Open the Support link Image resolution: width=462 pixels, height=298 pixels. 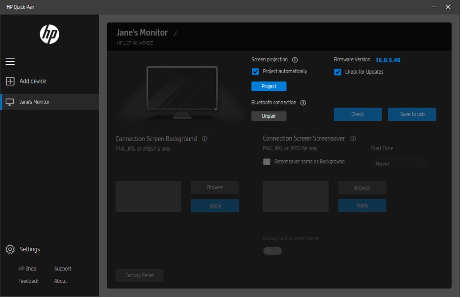(63, 269)
